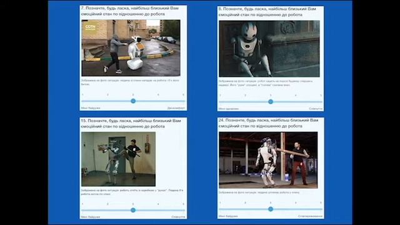Click the right-end label under question 24 slider
This screenshot has width=400, height=225.
coord(310,216)
